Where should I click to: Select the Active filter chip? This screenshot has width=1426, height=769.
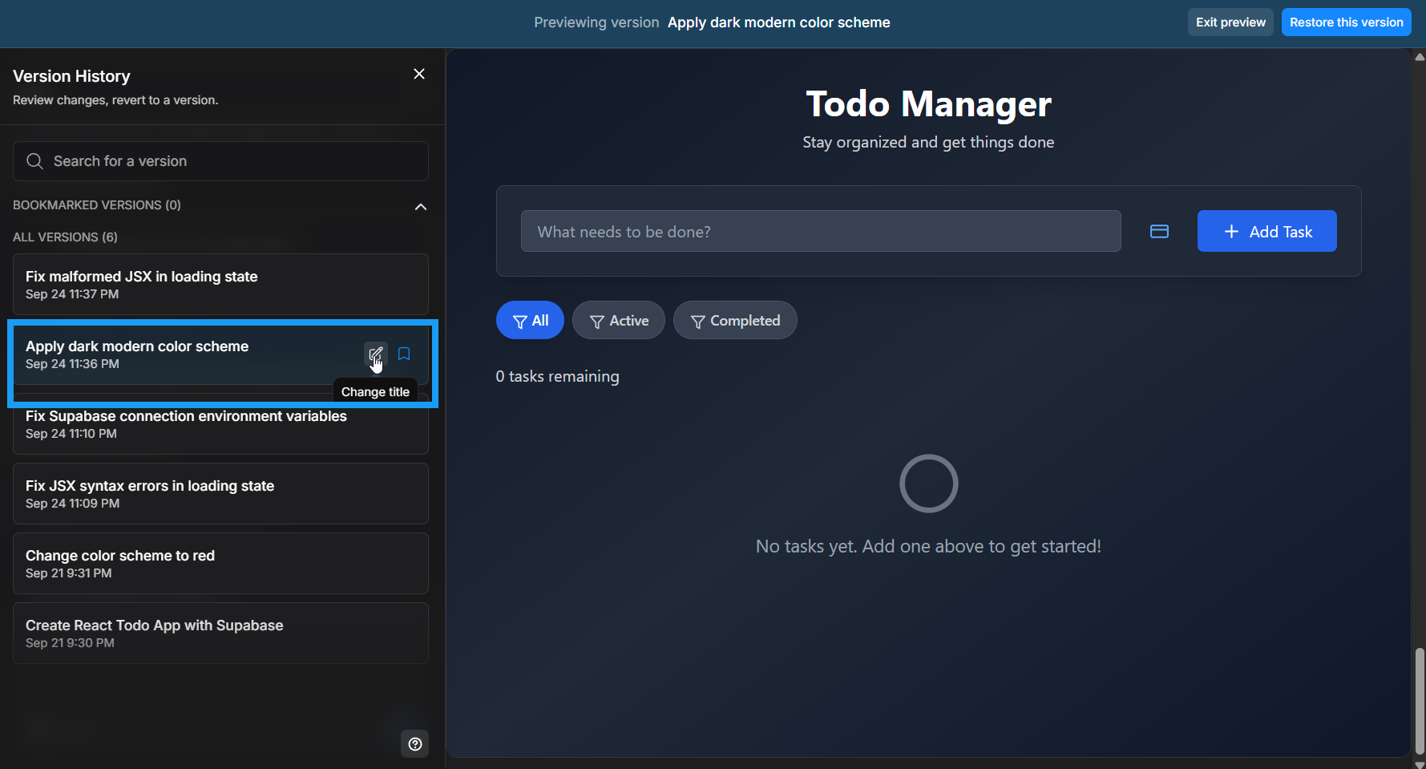point(618,320)
